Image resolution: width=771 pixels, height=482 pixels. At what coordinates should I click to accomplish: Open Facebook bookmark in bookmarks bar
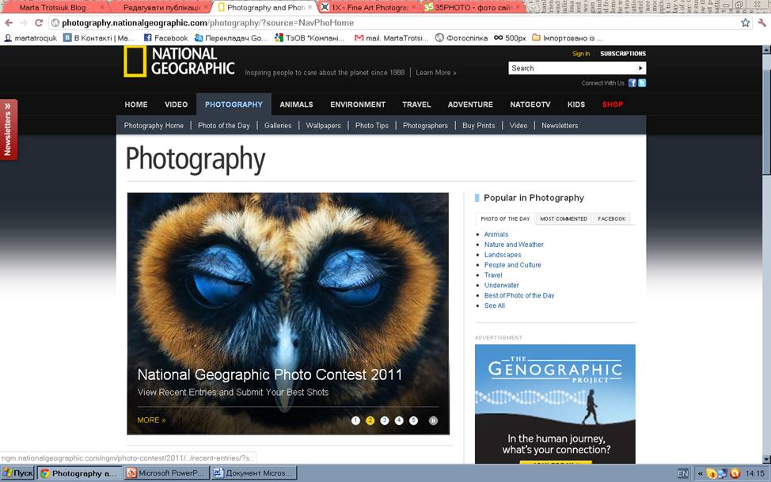pyautogui.click(x=165, y=38)
